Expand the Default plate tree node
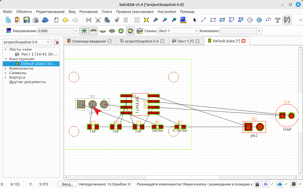This screenshot has height=188, width=303. tap(11, 64)
